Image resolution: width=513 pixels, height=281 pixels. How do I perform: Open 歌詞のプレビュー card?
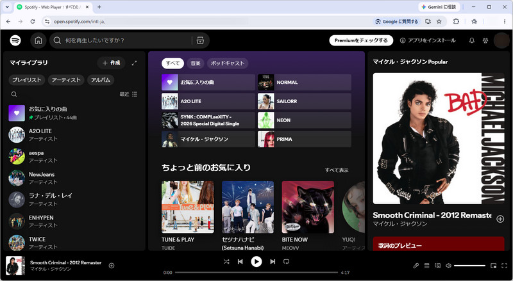point(439,244)
